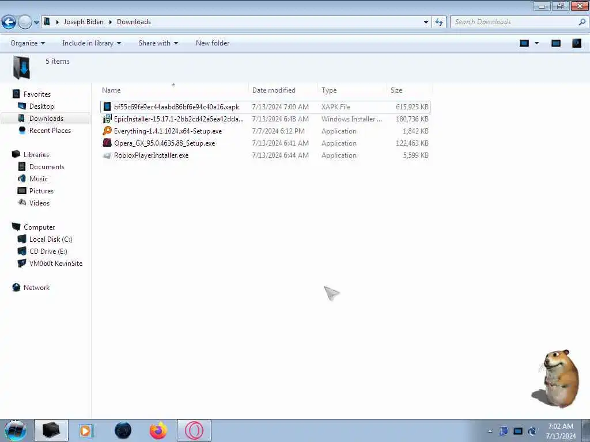Expand the view options dropdown arrow

537,43
